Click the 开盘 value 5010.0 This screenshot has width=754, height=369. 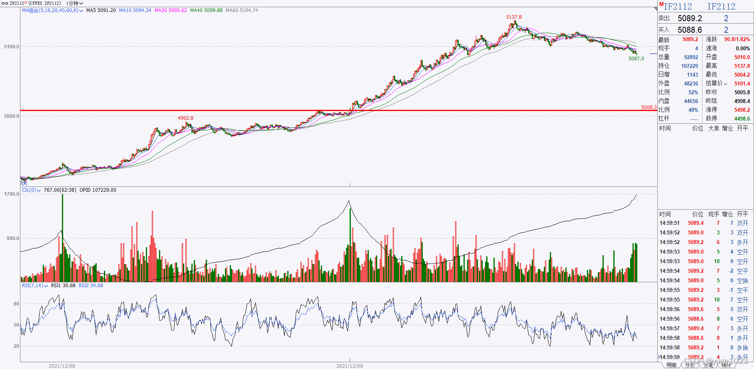point(742,57)
